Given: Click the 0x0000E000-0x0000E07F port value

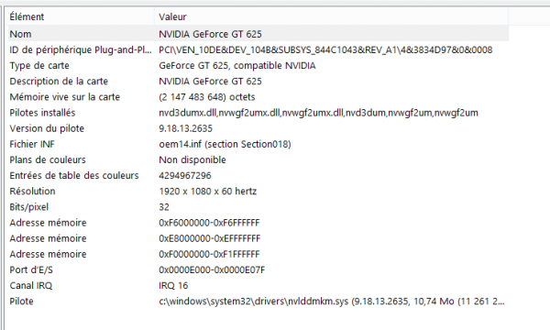Looking at the screenshot, I should tap(212, 270).
